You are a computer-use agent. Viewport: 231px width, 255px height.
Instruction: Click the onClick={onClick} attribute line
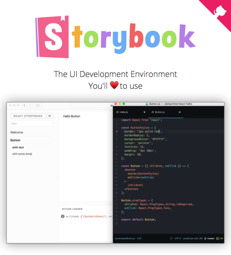pos(141,177)
